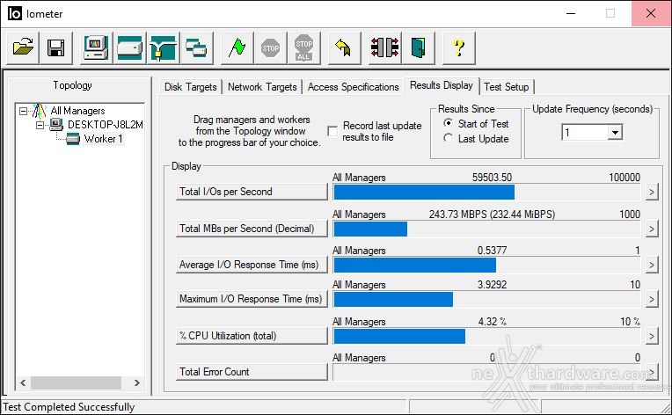
Task: Save the test configuration file
Action: (56, 47)
